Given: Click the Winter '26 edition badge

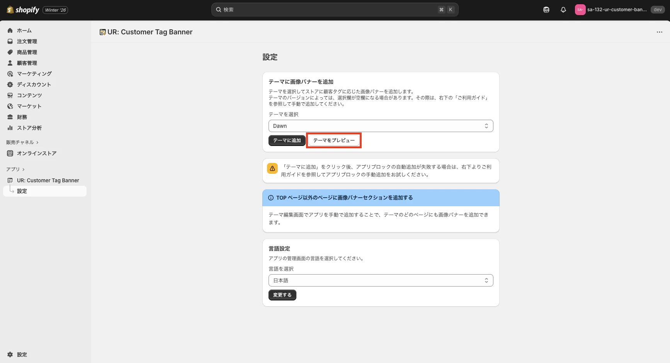Looking at the screenshot, I should tap(55, 10).
